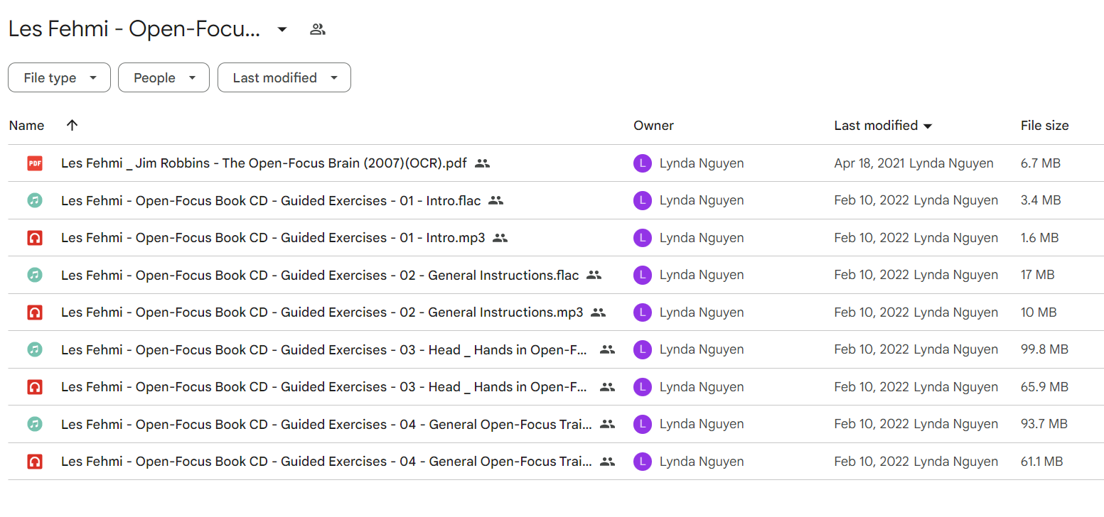The height and width of the screenshot is (517, 1104).
Task: Select the 04 - General Open-Focus file sized 93.7 MB
Action: [326, 424]
